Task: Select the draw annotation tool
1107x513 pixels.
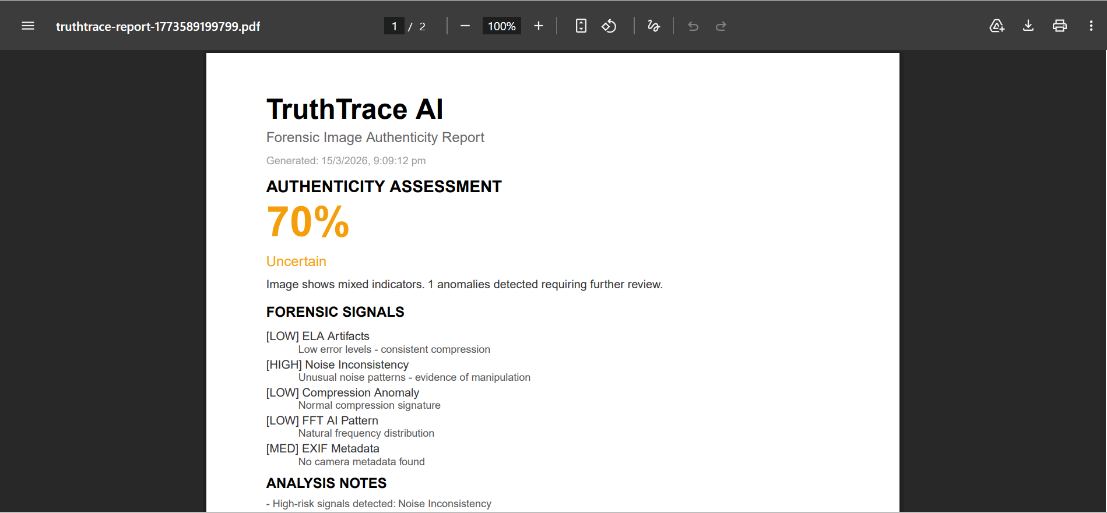Action: tap(653, 26)
